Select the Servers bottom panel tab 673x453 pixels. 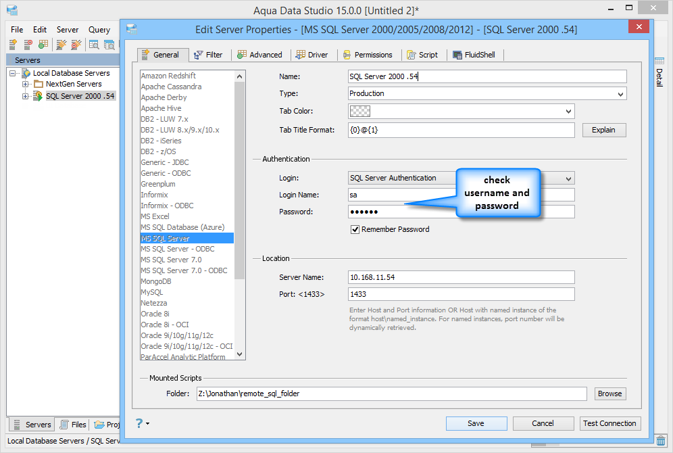32,424
